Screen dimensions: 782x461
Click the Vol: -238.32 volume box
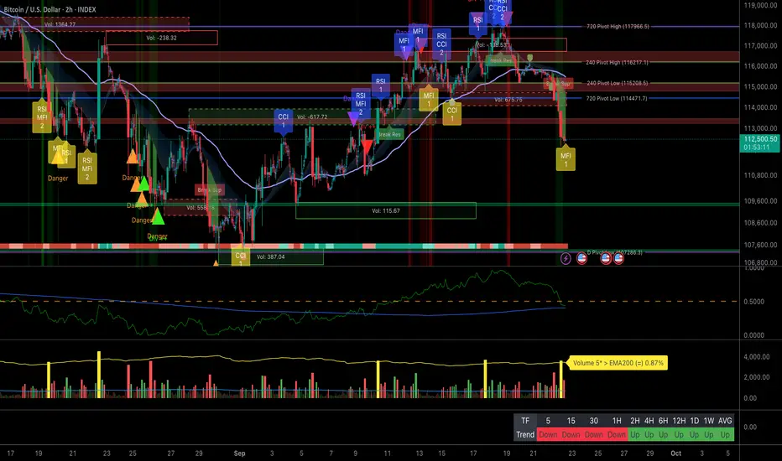pos(162,38)
